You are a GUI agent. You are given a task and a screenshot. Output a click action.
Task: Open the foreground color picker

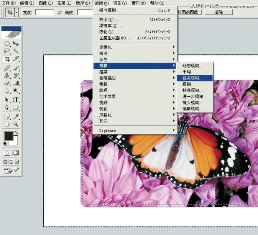coord(8,136)
